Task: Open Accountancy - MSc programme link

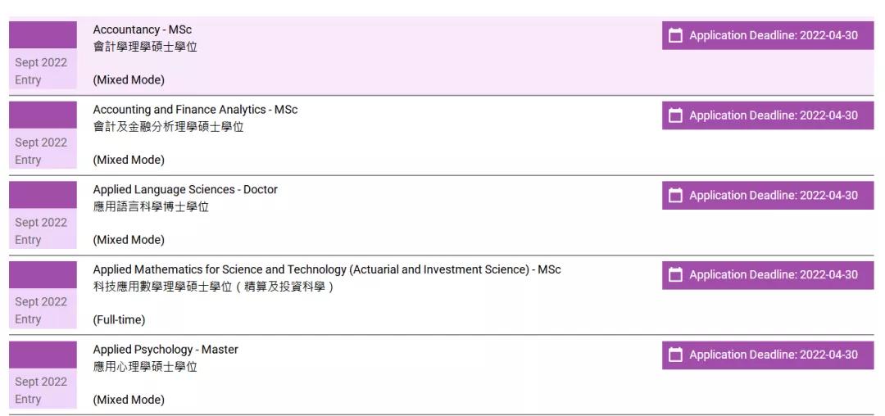Action: pos(142,30)
